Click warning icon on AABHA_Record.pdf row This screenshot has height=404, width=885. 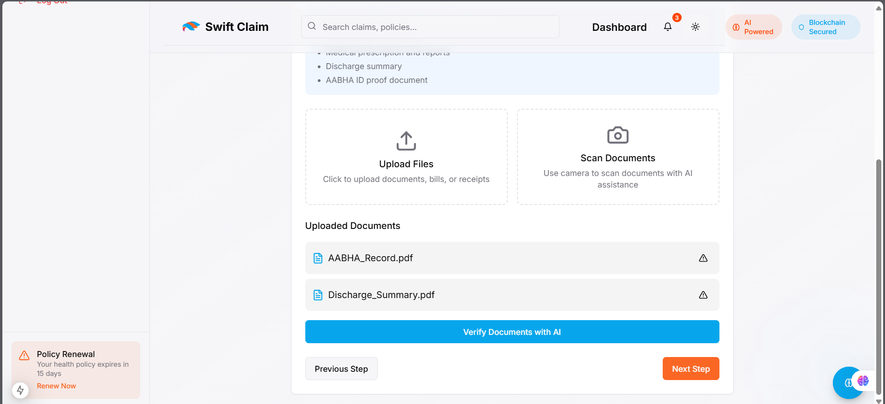click(x=703, y=258)
